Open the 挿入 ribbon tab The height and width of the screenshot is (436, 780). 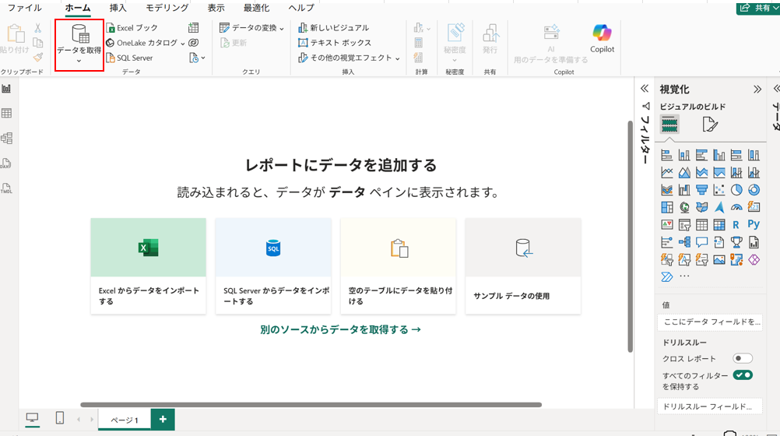(x=118, y=8)
